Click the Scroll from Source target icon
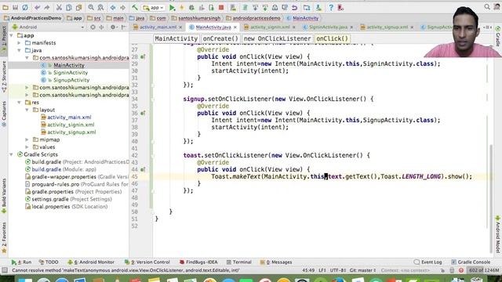Screen dimensions: 502x282 click(x=93, y=27)
